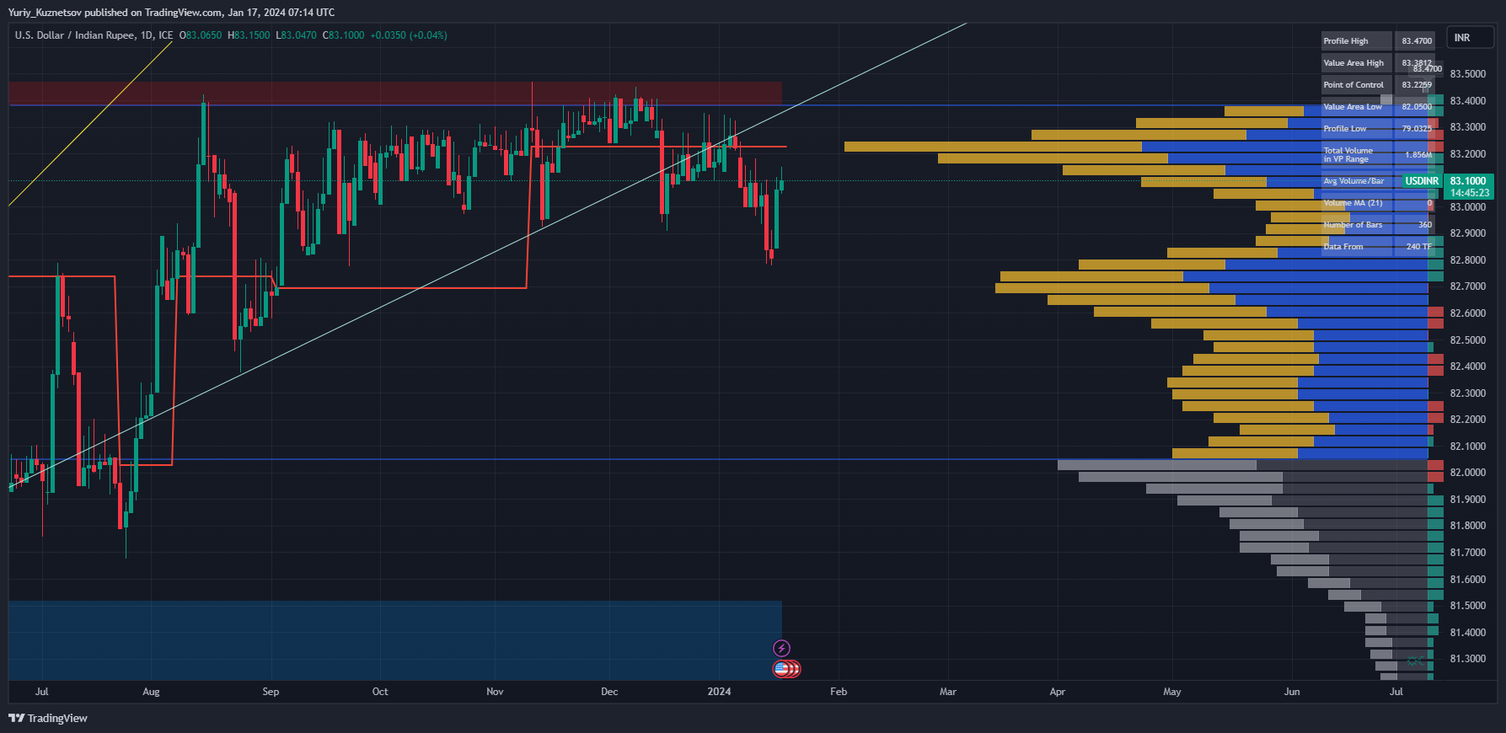This screenshot has height=733, width=1506.
Task: Open the INR currency selector
Action: 1470,37
